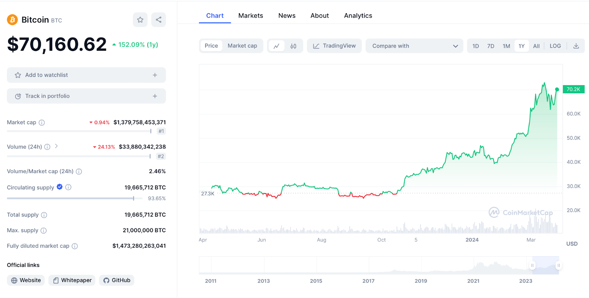Image resolution: width=589 pixels, height=298 pixels.
Task: Open the Whitepaper link
Action: [x=72, y=280]
